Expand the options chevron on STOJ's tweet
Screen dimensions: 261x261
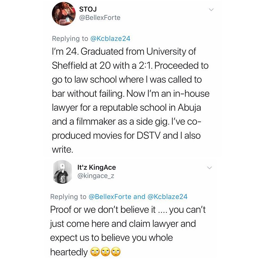point(210,10)
